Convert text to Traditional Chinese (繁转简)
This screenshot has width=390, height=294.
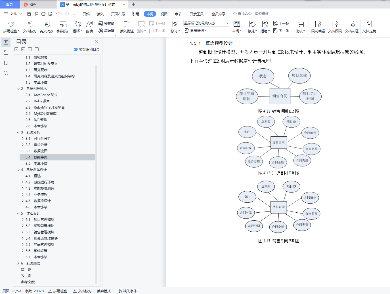click(x=106, y=24)
